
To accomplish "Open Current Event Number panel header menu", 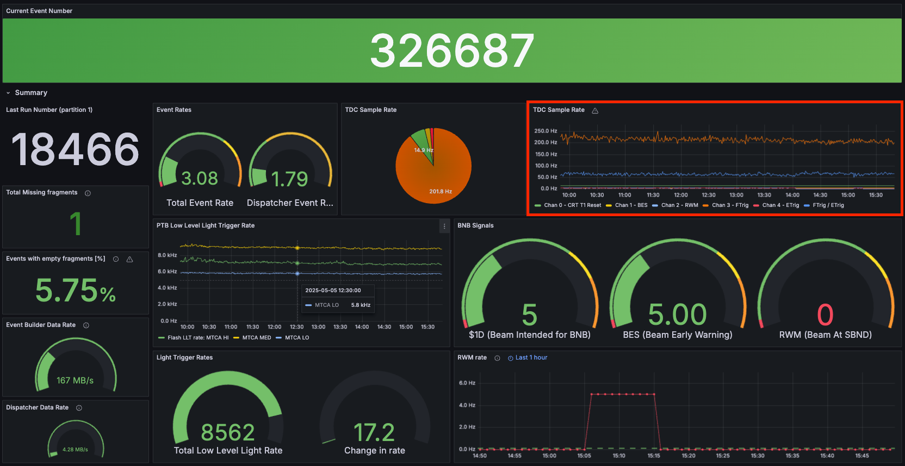I will click(39, 11).
